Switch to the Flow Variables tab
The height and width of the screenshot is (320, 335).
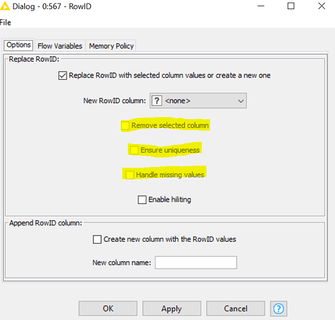pos(60,46)
